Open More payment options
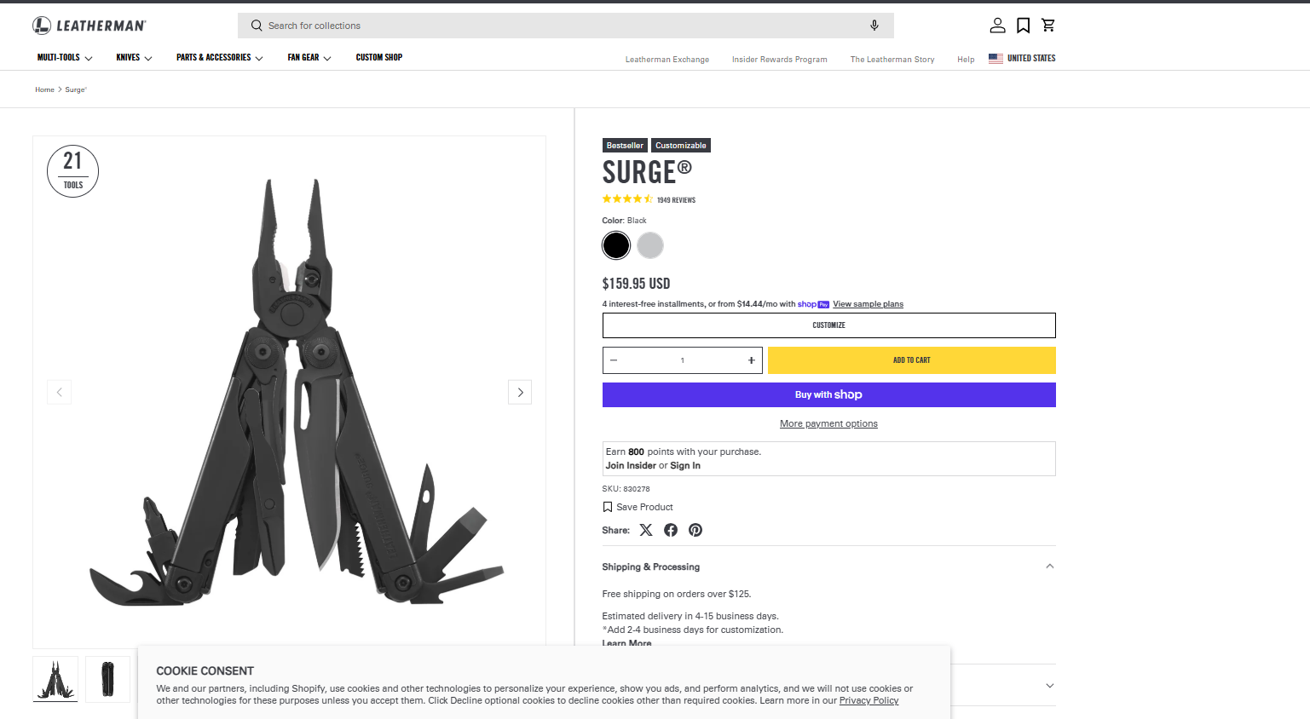This screenshot has height=719, width=1310. (828, 423)
